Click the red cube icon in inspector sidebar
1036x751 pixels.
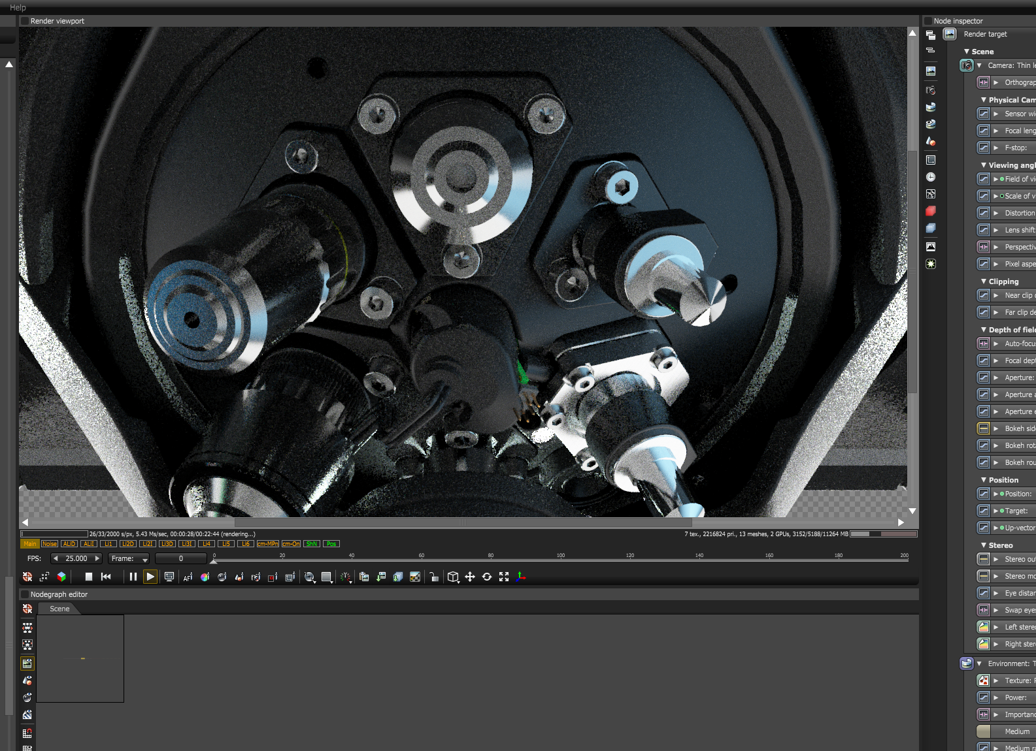click(931, 211)
